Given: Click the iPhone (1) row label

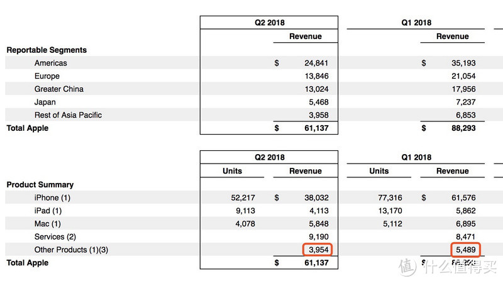Looking at the screenshot, I should [x=52, y=197].
